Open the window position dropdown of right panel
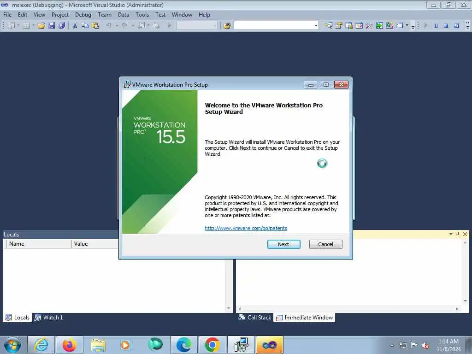Image resolution: width=472 pixels, height=354 pixels. pos(451,234)
